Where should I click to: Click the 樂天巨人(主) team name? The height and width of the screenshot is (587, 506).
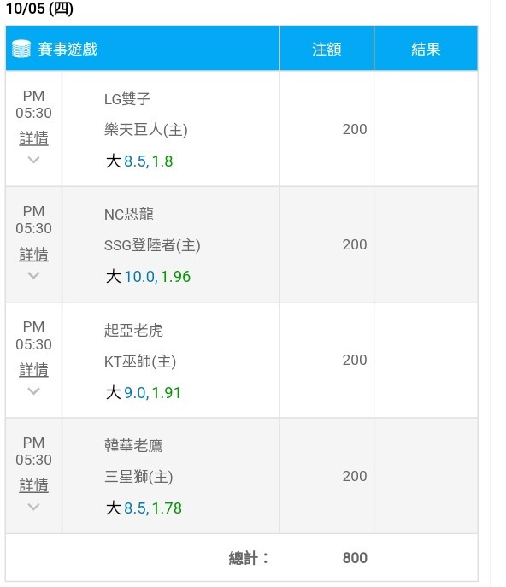point(146,130)
